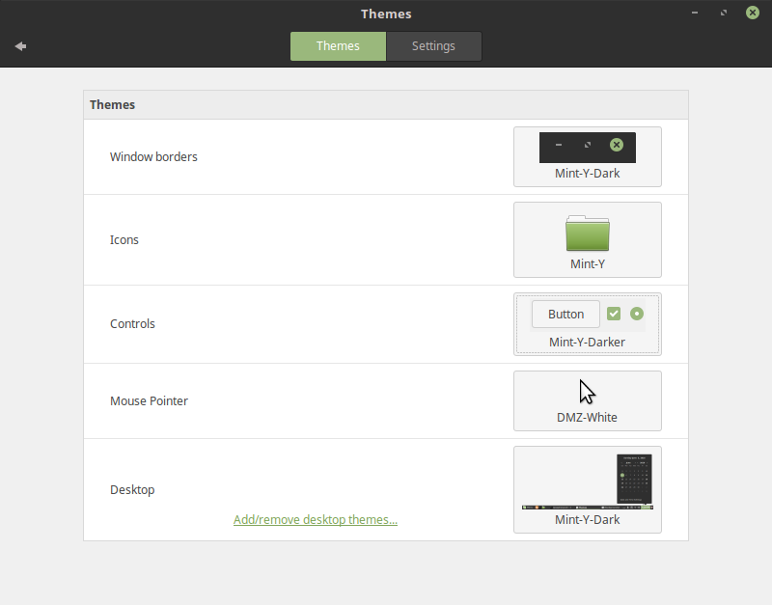Click Add/remove desktop themes link
This screenshot has height=605, width=772.
316,520
